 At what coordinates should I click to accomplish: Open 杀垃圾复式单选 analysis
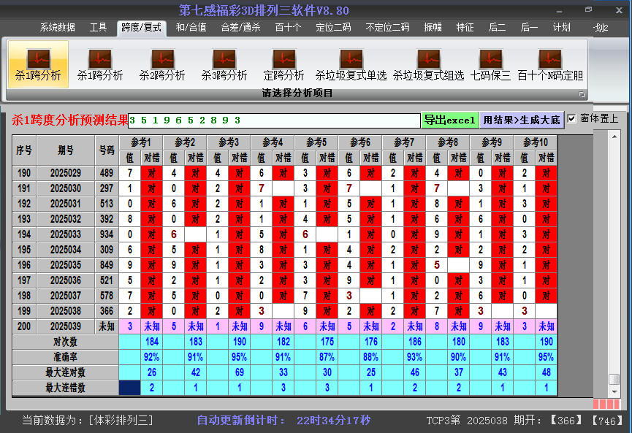coord(351,64)
